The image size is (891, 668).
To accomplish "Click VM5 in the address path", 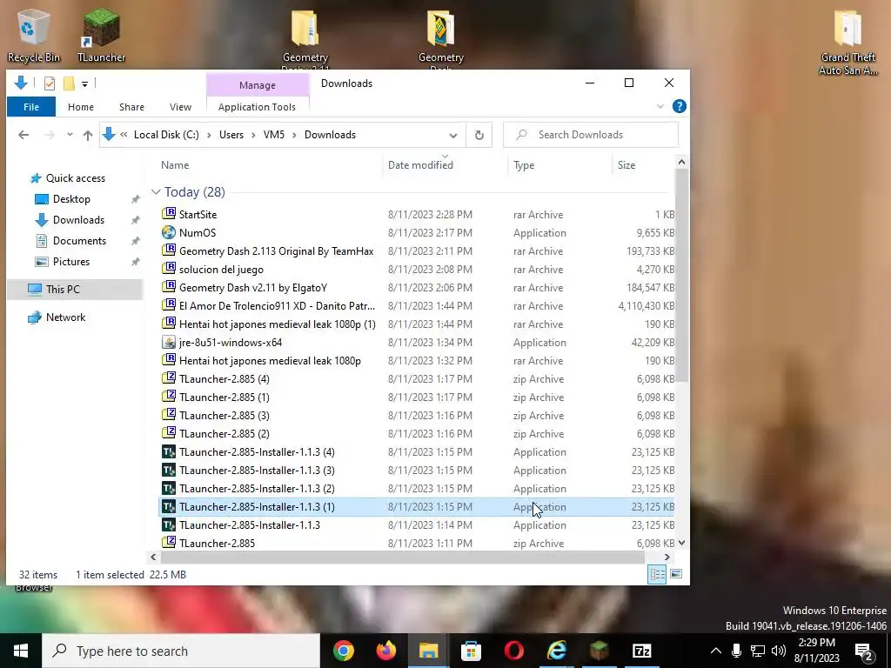I will [274, 135].
